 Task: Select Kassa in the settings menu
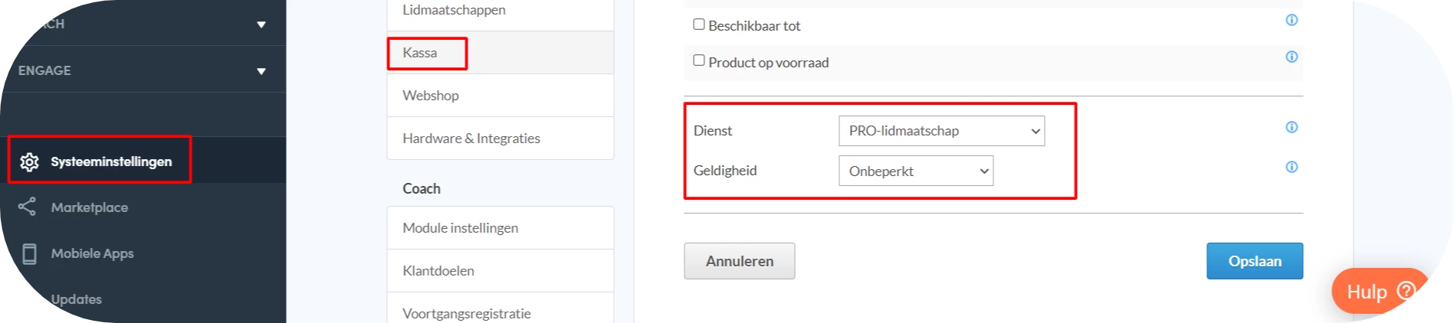(420, 53)
